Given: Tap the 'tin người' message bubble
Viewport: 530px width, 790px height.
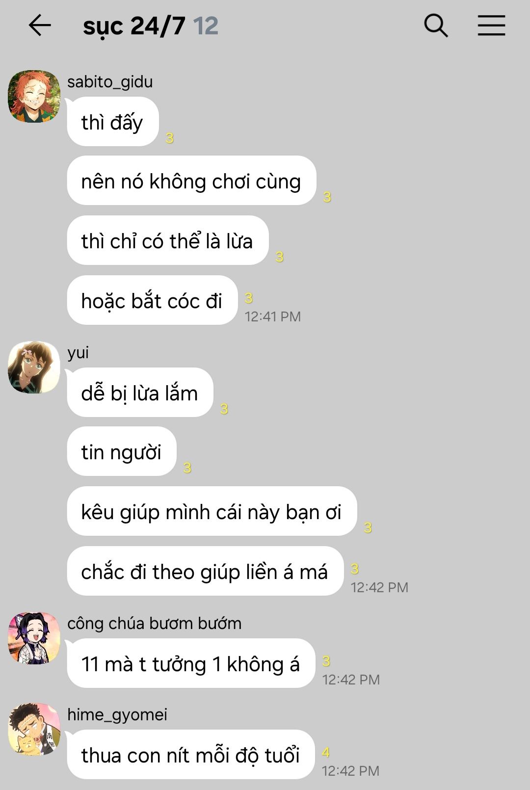Looking at the screenshot, I should (122, 451).
